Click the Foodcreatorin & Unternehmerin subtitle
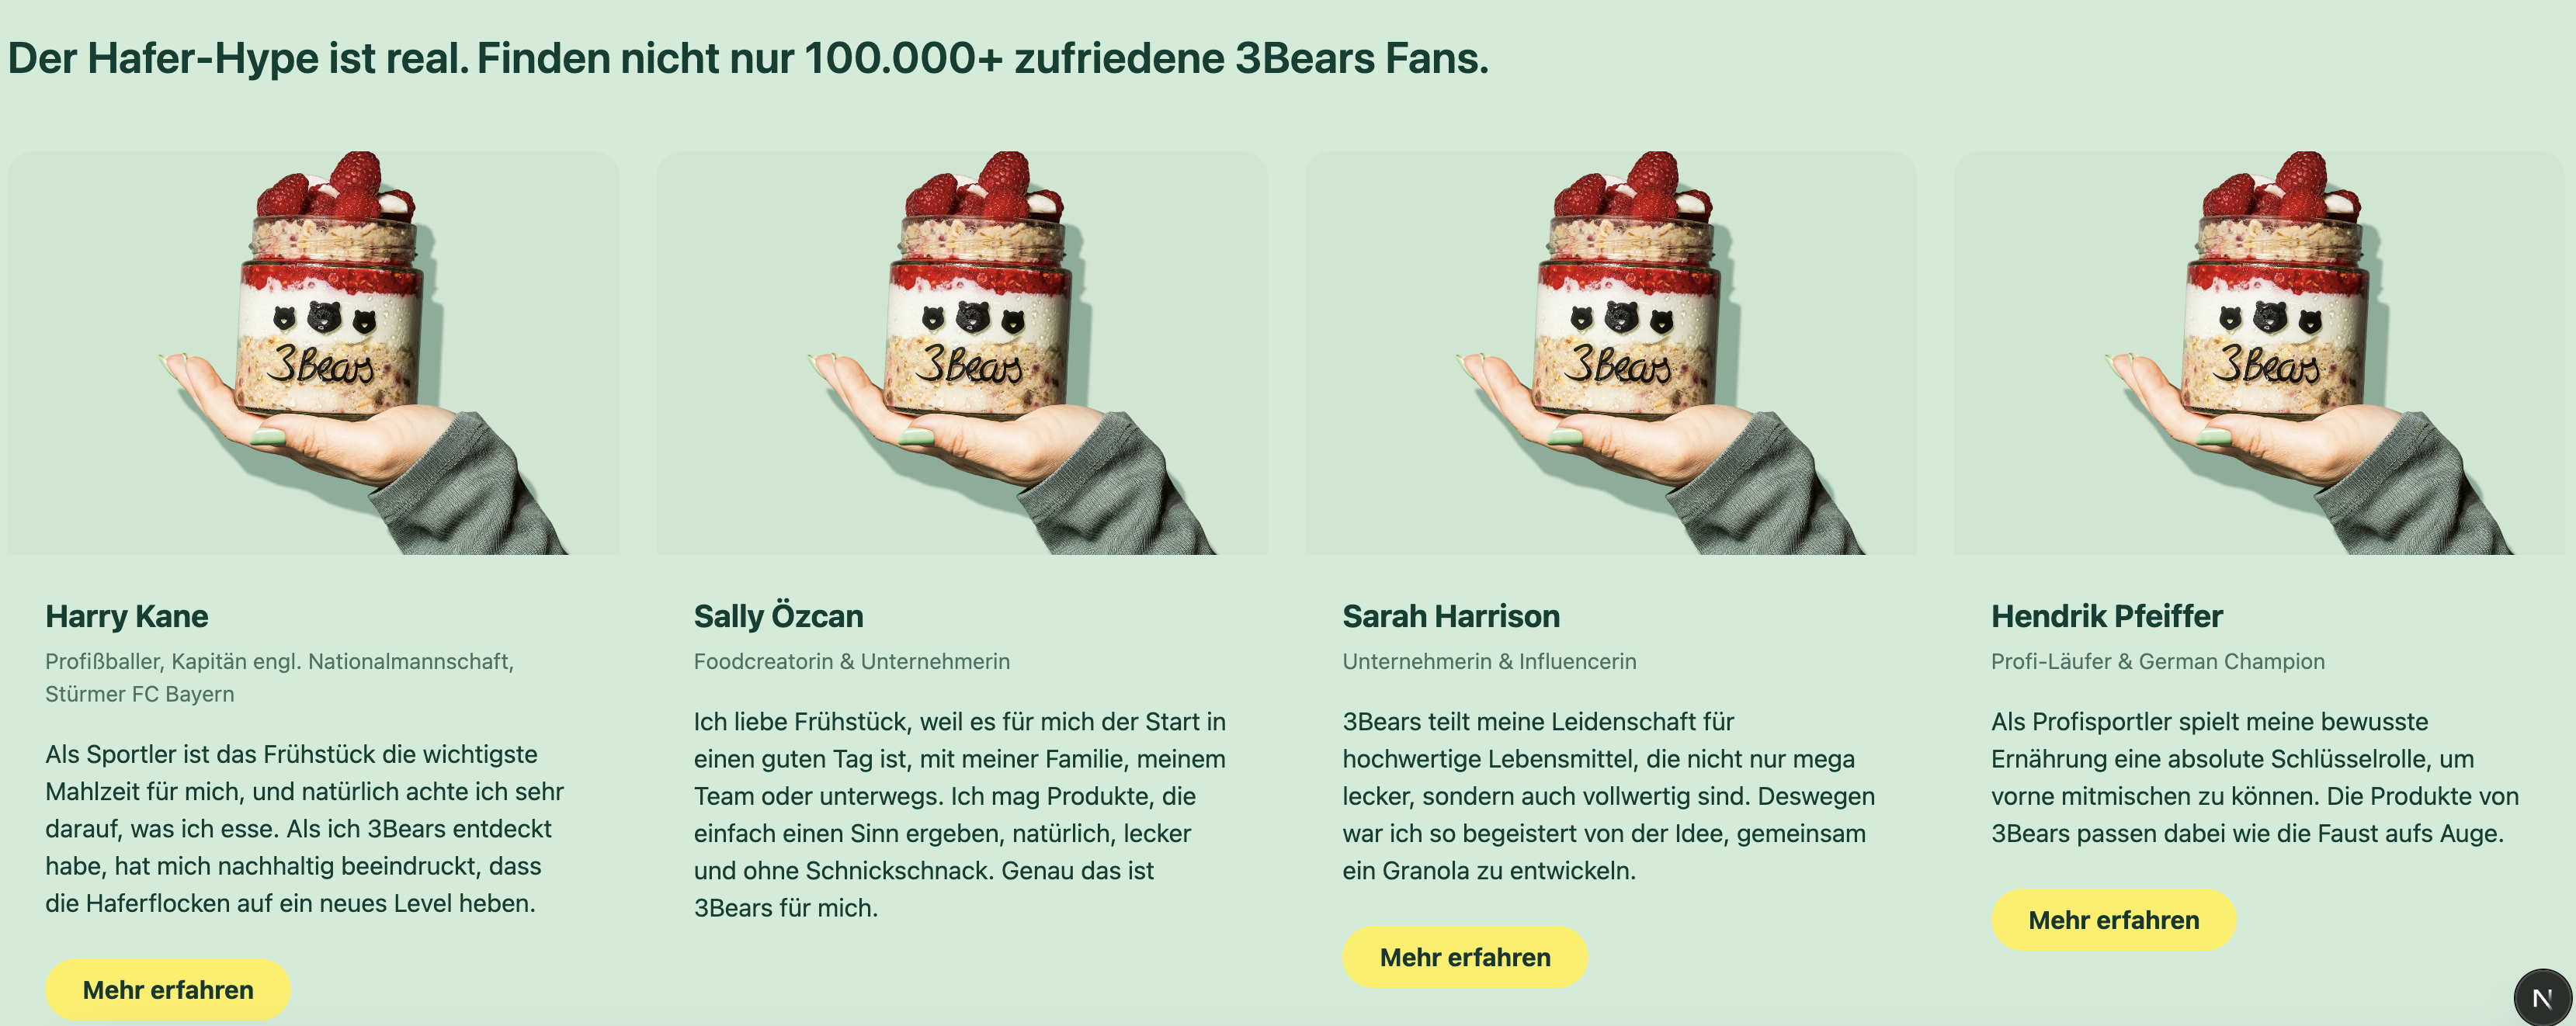 851,661
